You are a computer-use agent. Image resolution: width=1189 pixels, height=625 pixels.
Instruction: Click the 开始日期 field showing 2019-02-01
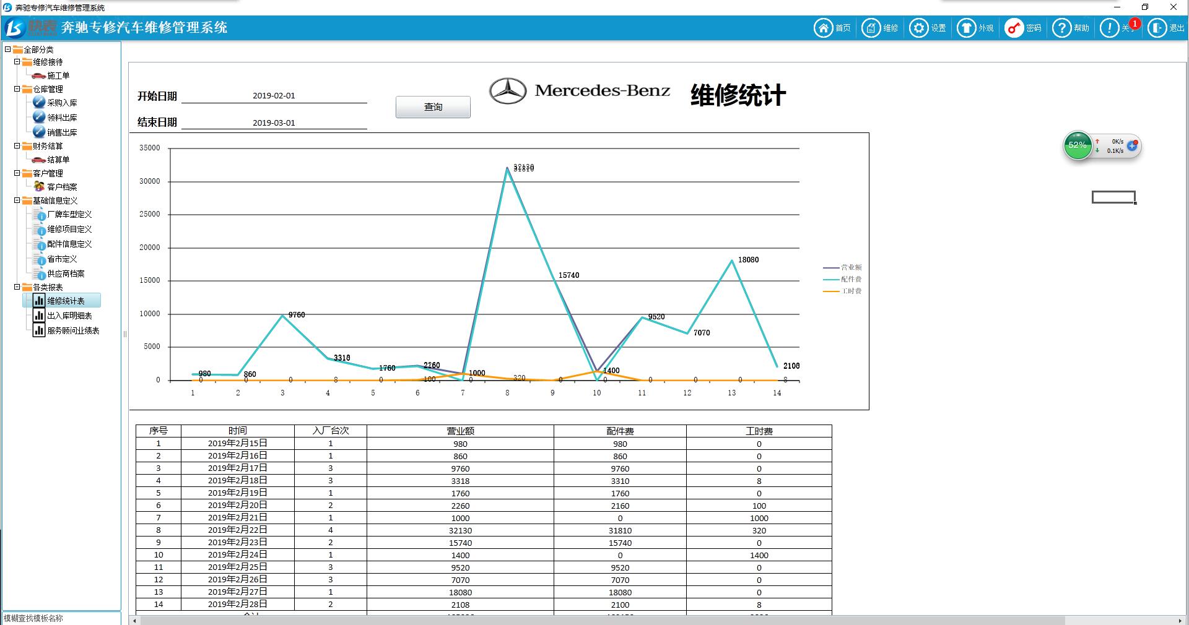coord(274,96)
